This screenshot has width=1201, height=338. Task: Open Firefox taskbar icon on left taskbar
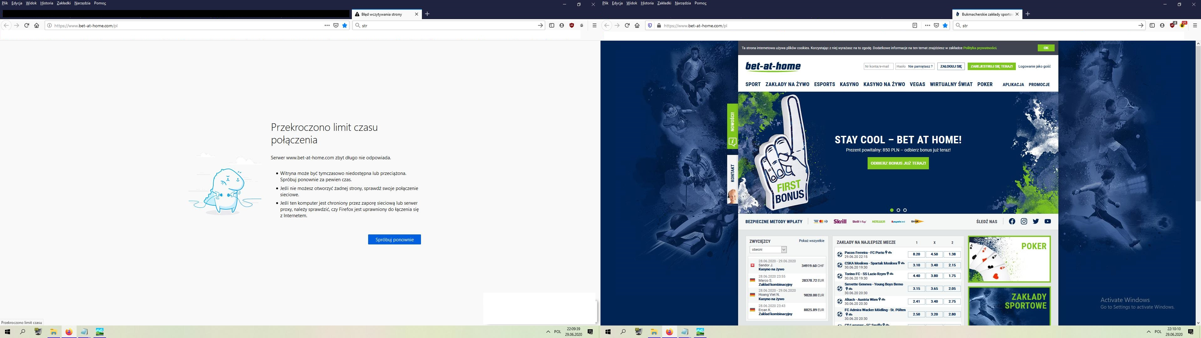(x=69, y=332)
